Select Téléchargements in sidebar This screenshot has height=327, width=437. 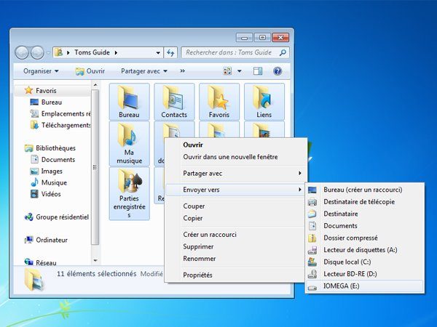coord(60,125)
